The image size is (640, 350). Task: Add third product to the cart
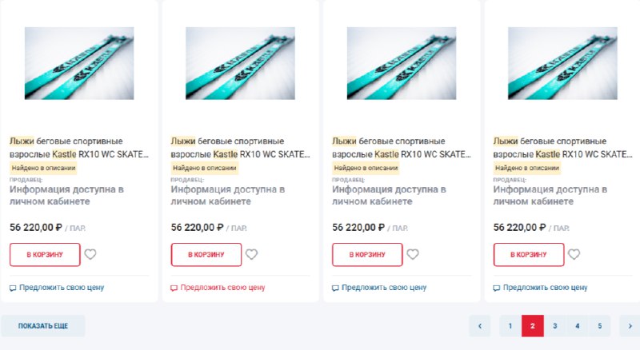[x=367, y=255]
